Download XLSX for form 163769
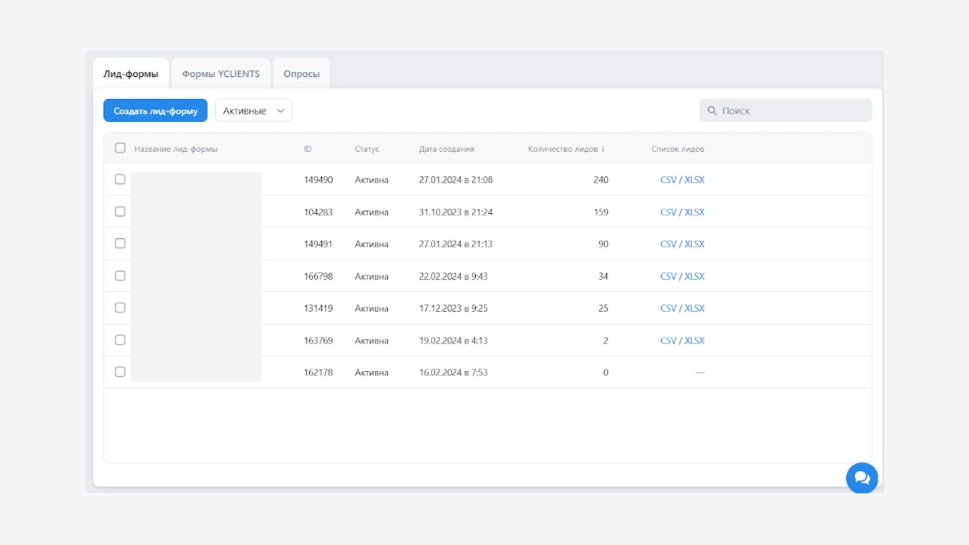This screenshot has height=545, width=969. pos(694,340)
